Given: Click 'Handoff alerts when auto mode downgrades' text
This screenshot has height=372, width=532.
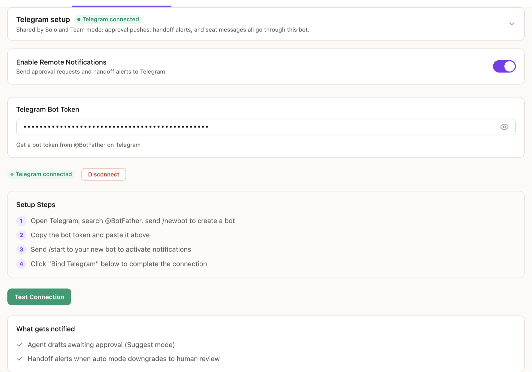Looking at the screenshot, I should (x=124, y=359).
